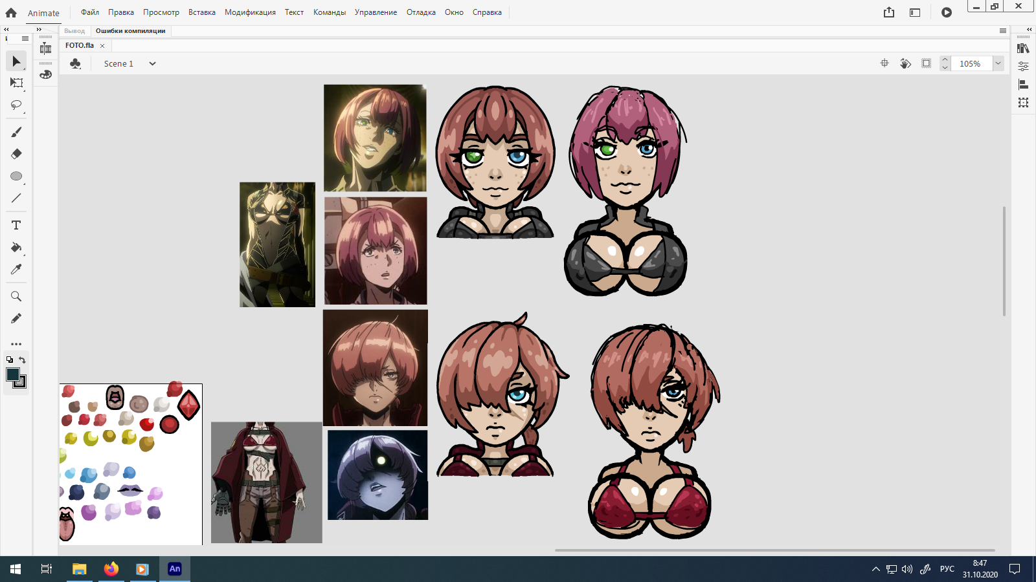Open the Windows Start menu
The image size is (1036, 582).
pos(16,569)
